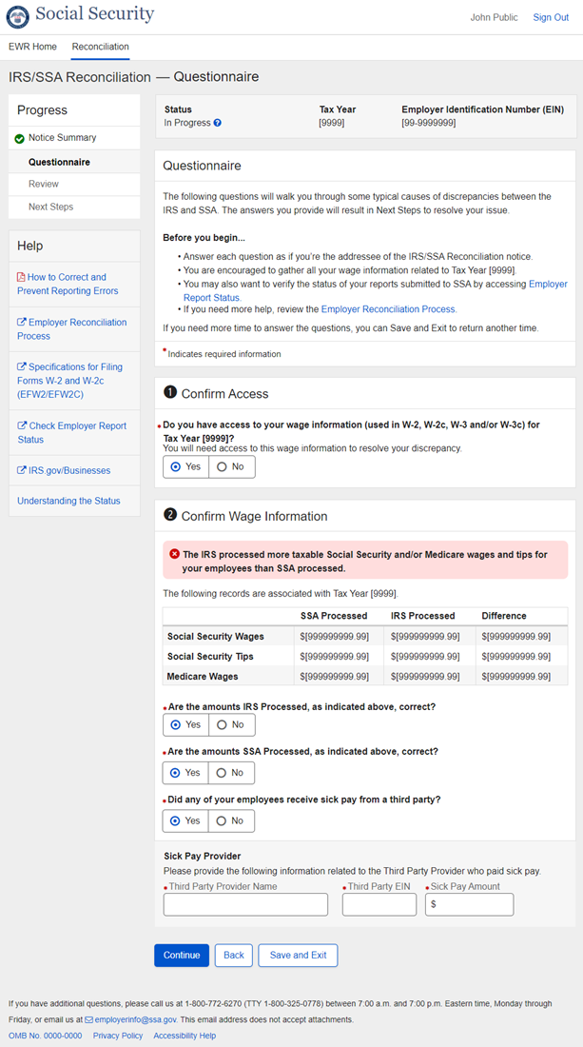Click external link icon for Employer Reconciliation Process
The width and height of the screenshot is (583, 1047).
coord(21,324)
